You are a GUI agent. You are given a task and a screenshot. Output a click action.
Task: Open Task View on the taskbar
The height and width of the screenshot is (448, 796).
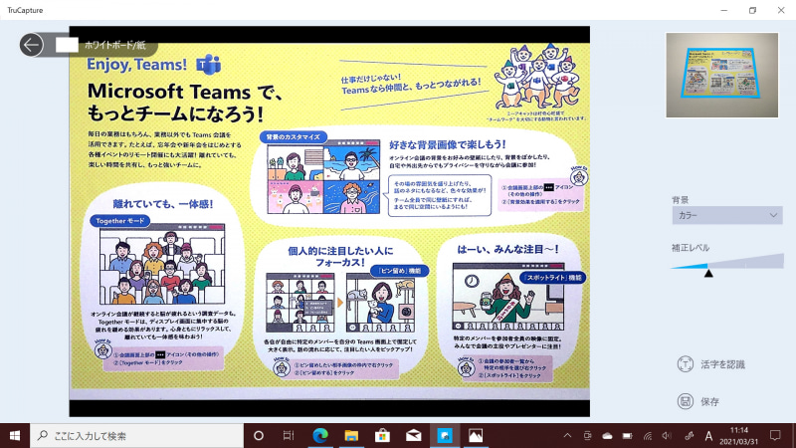tap(289, 436)
